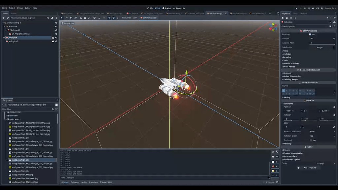
Task: Reset the Position property with revert icon
Action: click(334, 107)
